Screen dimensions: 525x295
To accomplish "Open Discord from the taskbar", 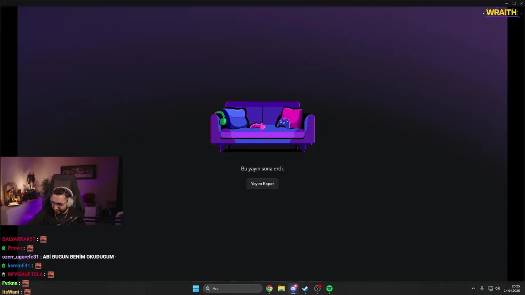I will pos(293,288).
